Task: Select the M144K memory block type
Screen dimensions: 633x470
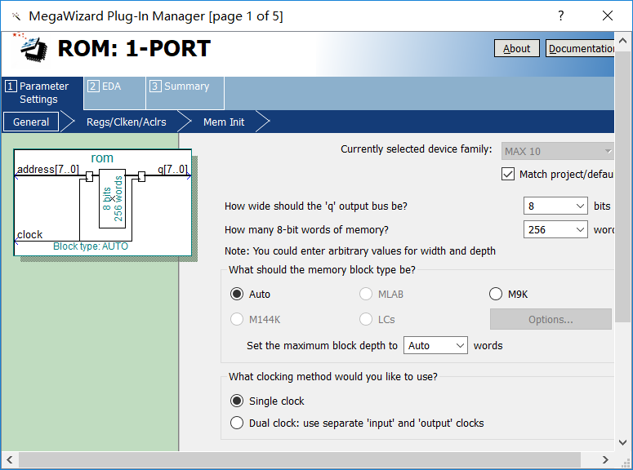Action: (237, 320)
